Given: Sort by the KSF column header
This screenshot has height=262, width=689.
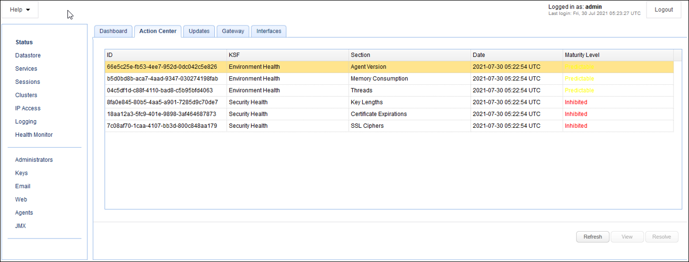Looking at the screenshot, I should coord(287,55).
